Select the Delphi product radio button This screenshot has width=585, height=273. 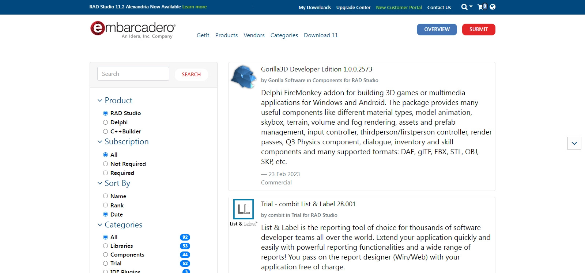106,122
